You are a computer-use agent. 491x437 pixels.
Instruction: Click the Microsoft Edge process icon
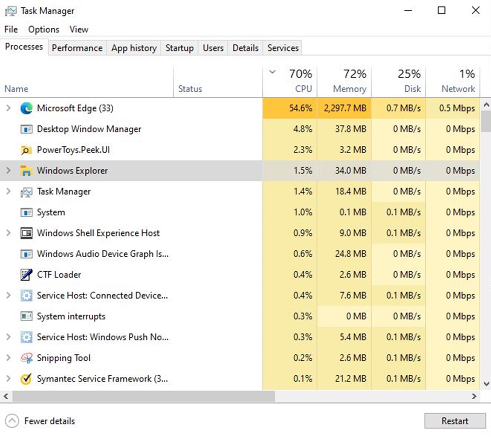[26, 108]
